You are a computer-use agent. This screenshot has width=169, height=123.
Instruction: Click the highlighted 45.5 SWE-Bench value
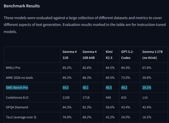[109, 87]
